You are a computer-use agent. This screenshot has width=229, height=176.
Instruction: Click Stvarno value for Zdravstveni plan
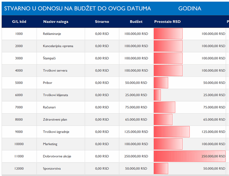(x=102, y=119)
